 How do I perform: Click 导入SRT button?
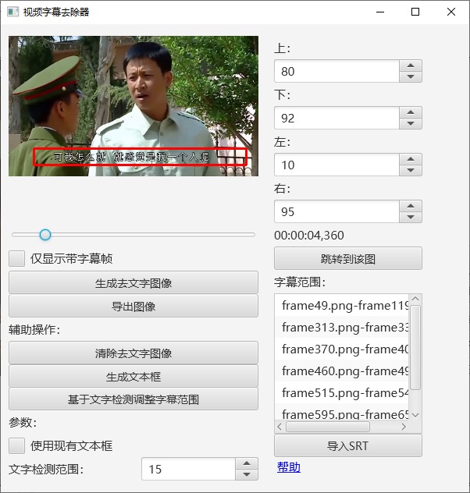pos(348,445)
